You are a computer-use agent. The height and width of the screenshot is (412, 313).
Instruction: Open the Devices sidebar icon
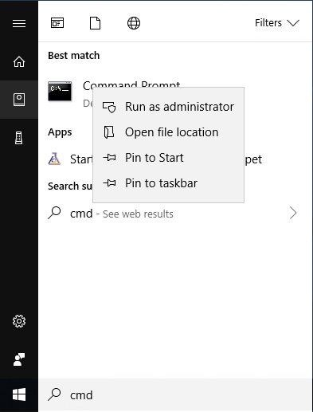[x=19, y=138]
